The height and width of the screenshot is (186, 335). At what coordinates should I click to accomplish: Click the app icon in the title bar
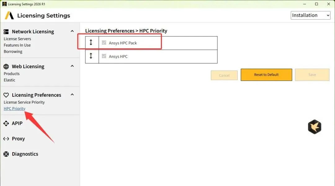click(4, 4)
